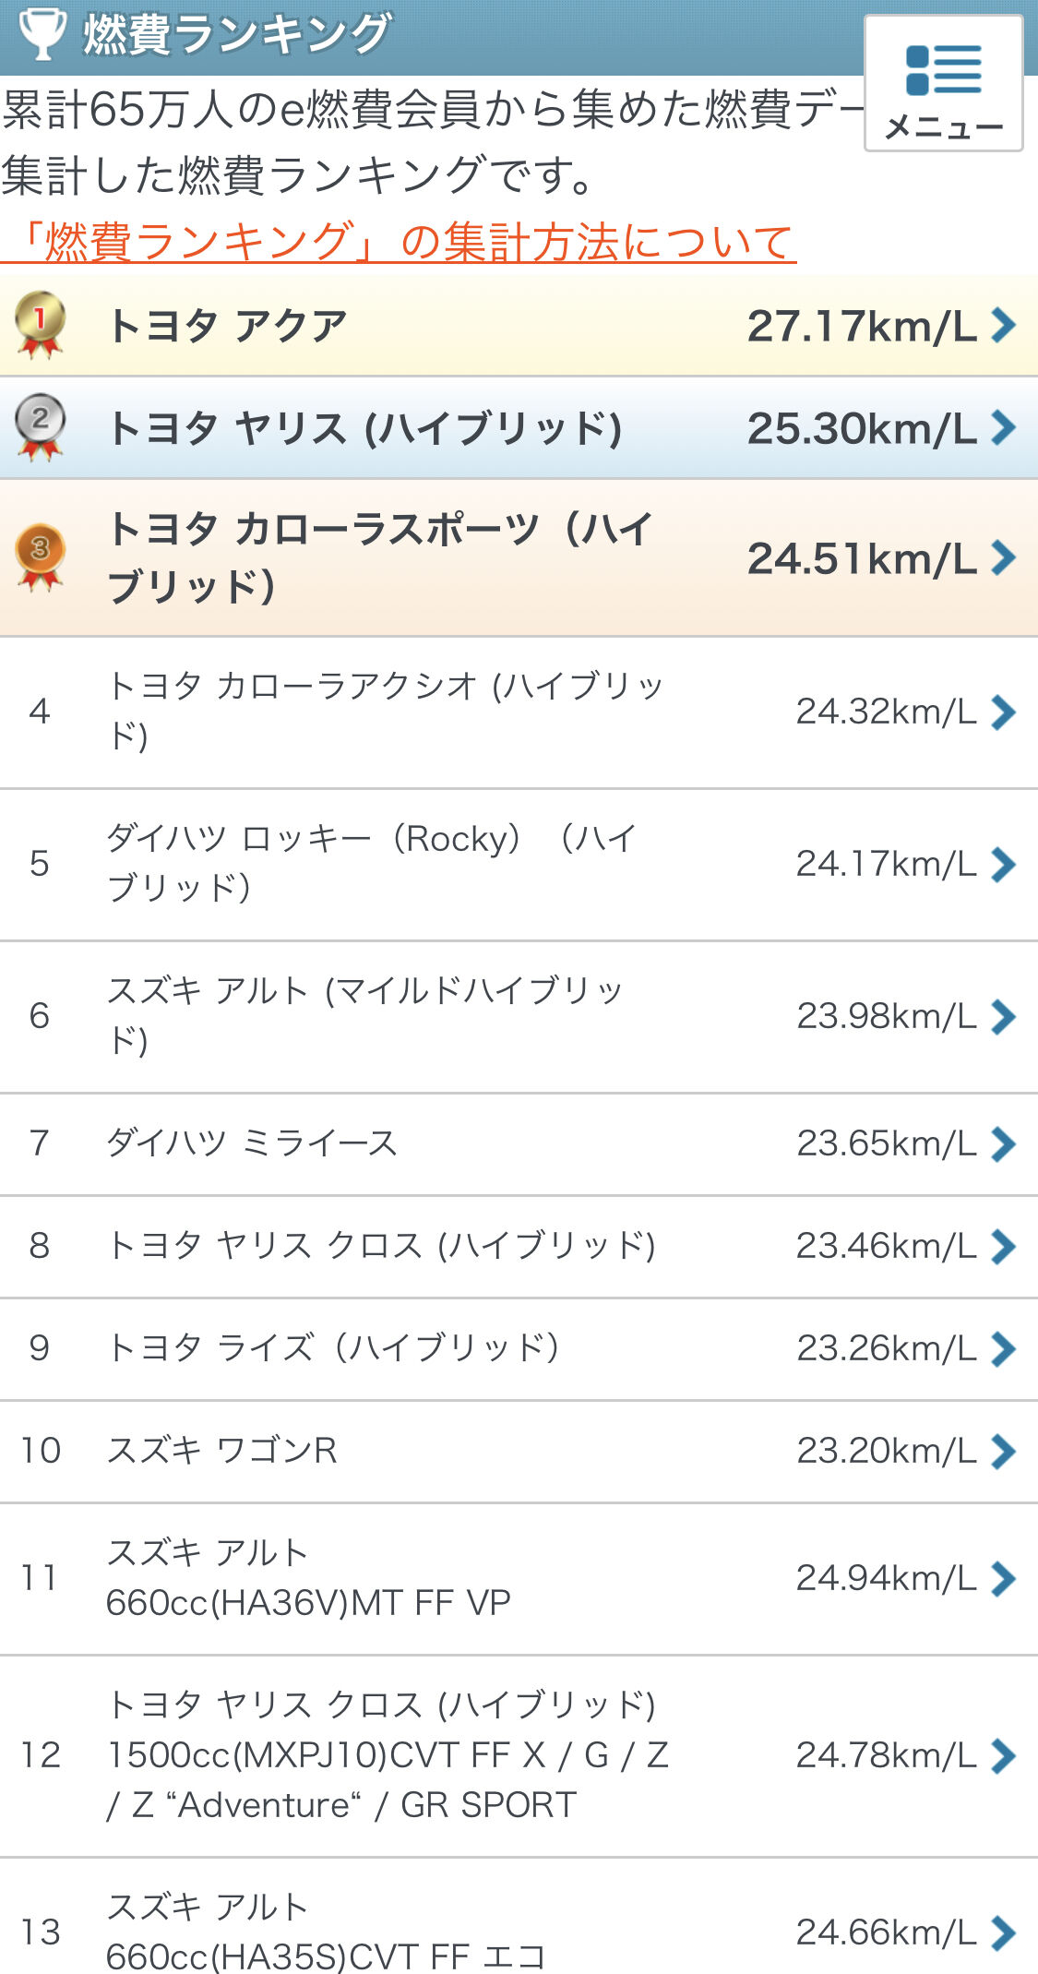Expand the 23.98km/L row chevron

1003,1017
